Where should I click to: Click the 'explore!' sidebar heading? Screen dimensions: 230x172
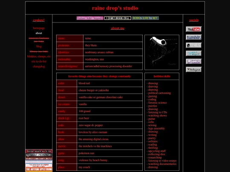tap(39, 20)
